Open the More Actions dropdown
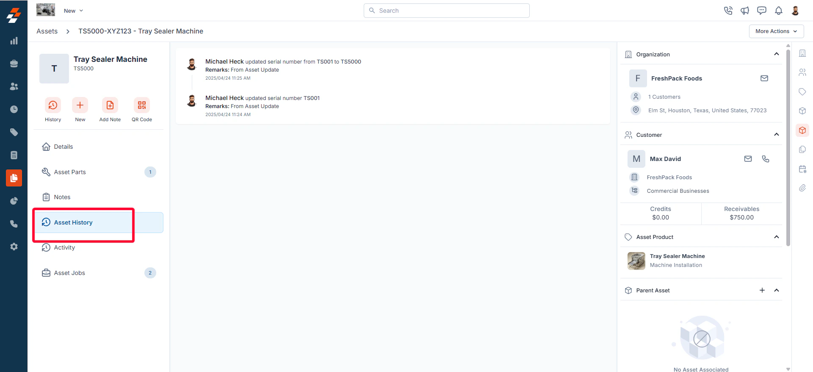This screenshot has width=813, height=372. 776,31
